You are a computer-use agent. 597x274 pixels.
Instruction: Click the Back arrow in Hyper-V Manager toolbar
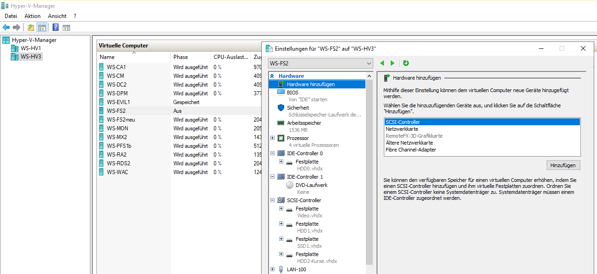tap(6, 27)
